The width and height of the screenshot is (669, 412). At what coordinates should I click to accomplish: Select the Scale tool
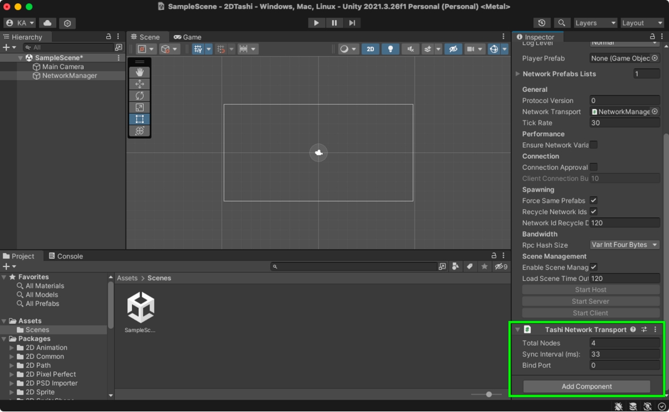click(139, 108)
